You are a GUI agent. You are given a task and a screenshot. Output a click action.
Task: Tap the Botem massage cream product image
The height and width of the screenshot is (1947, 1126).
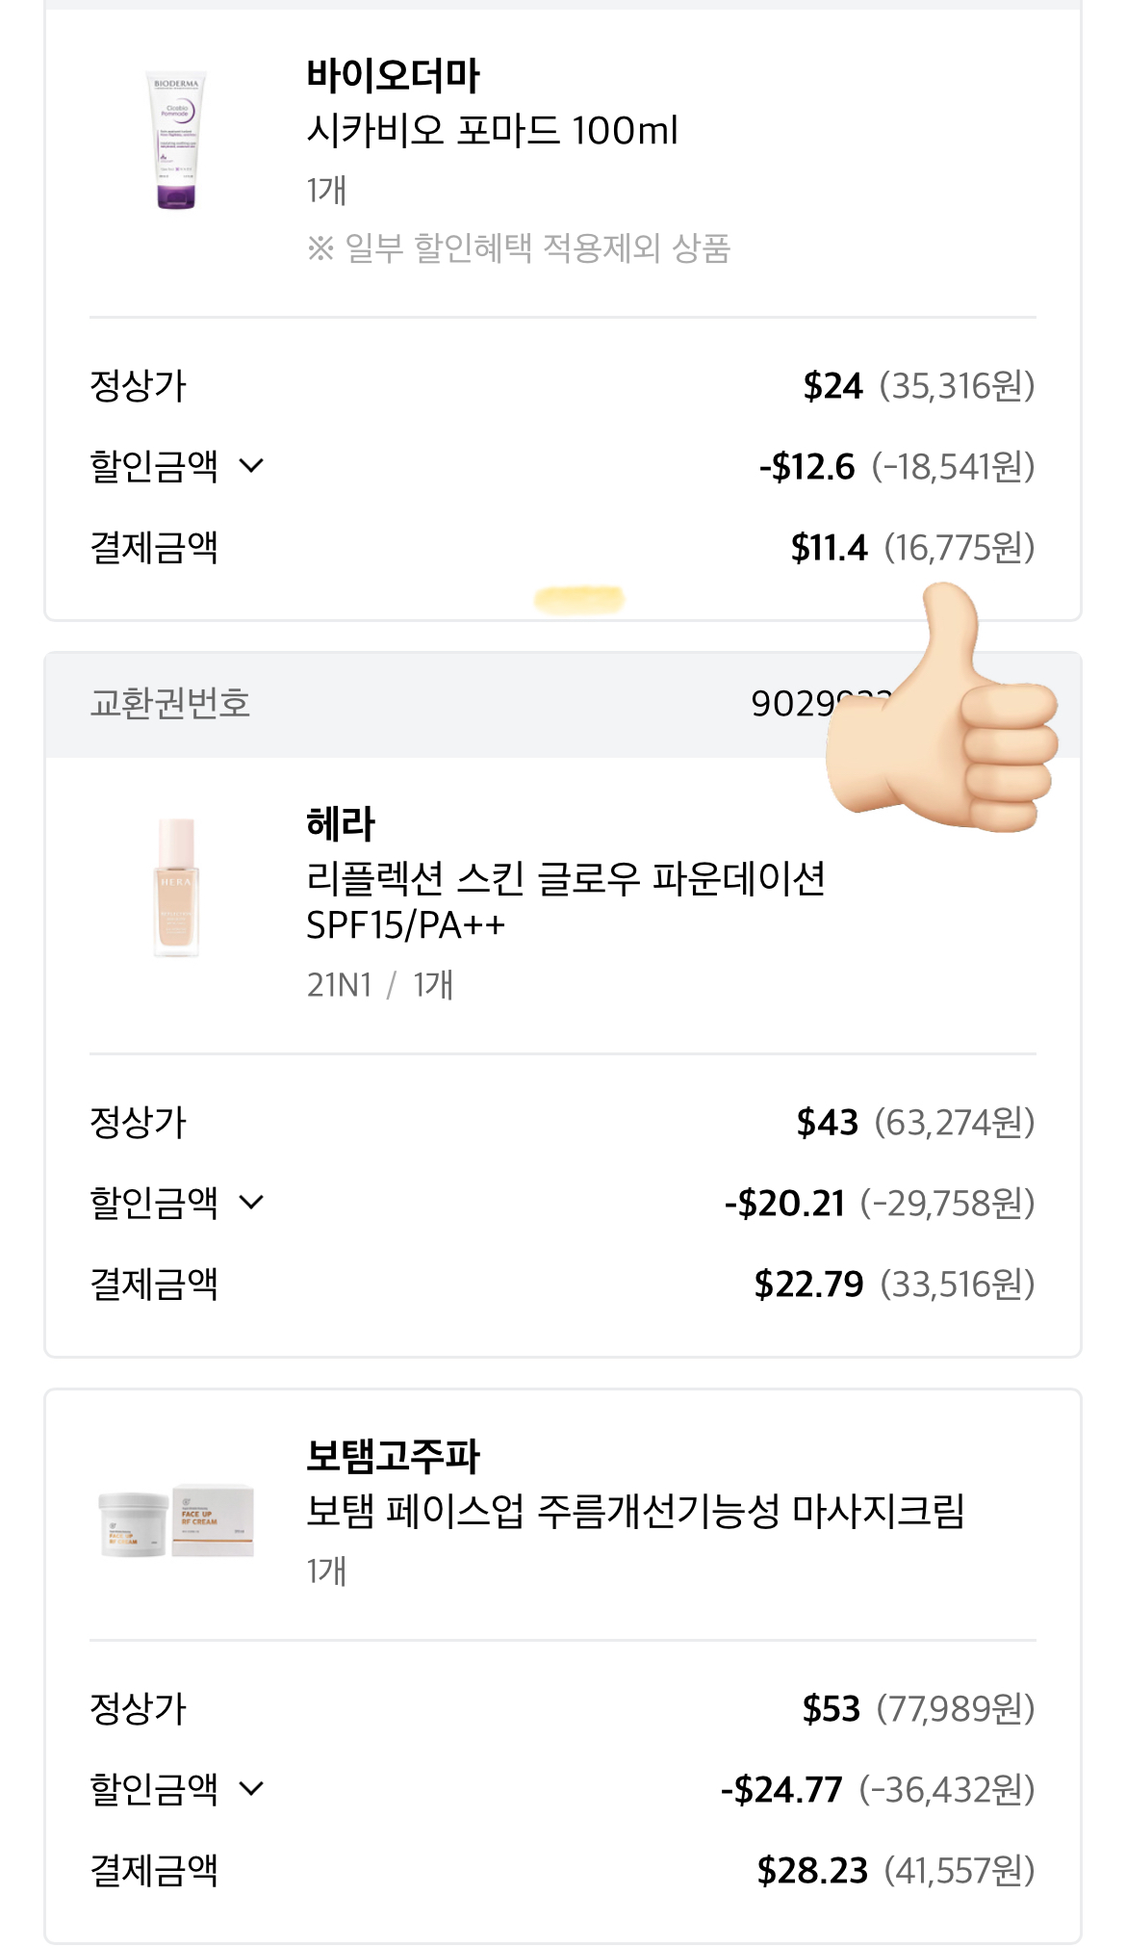click(x=176, y=1519)
